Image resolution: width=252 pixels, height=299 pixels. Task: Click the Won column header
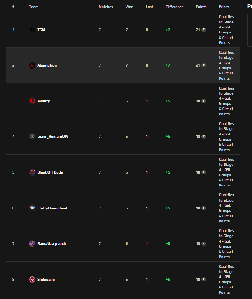tap(129, 7)
